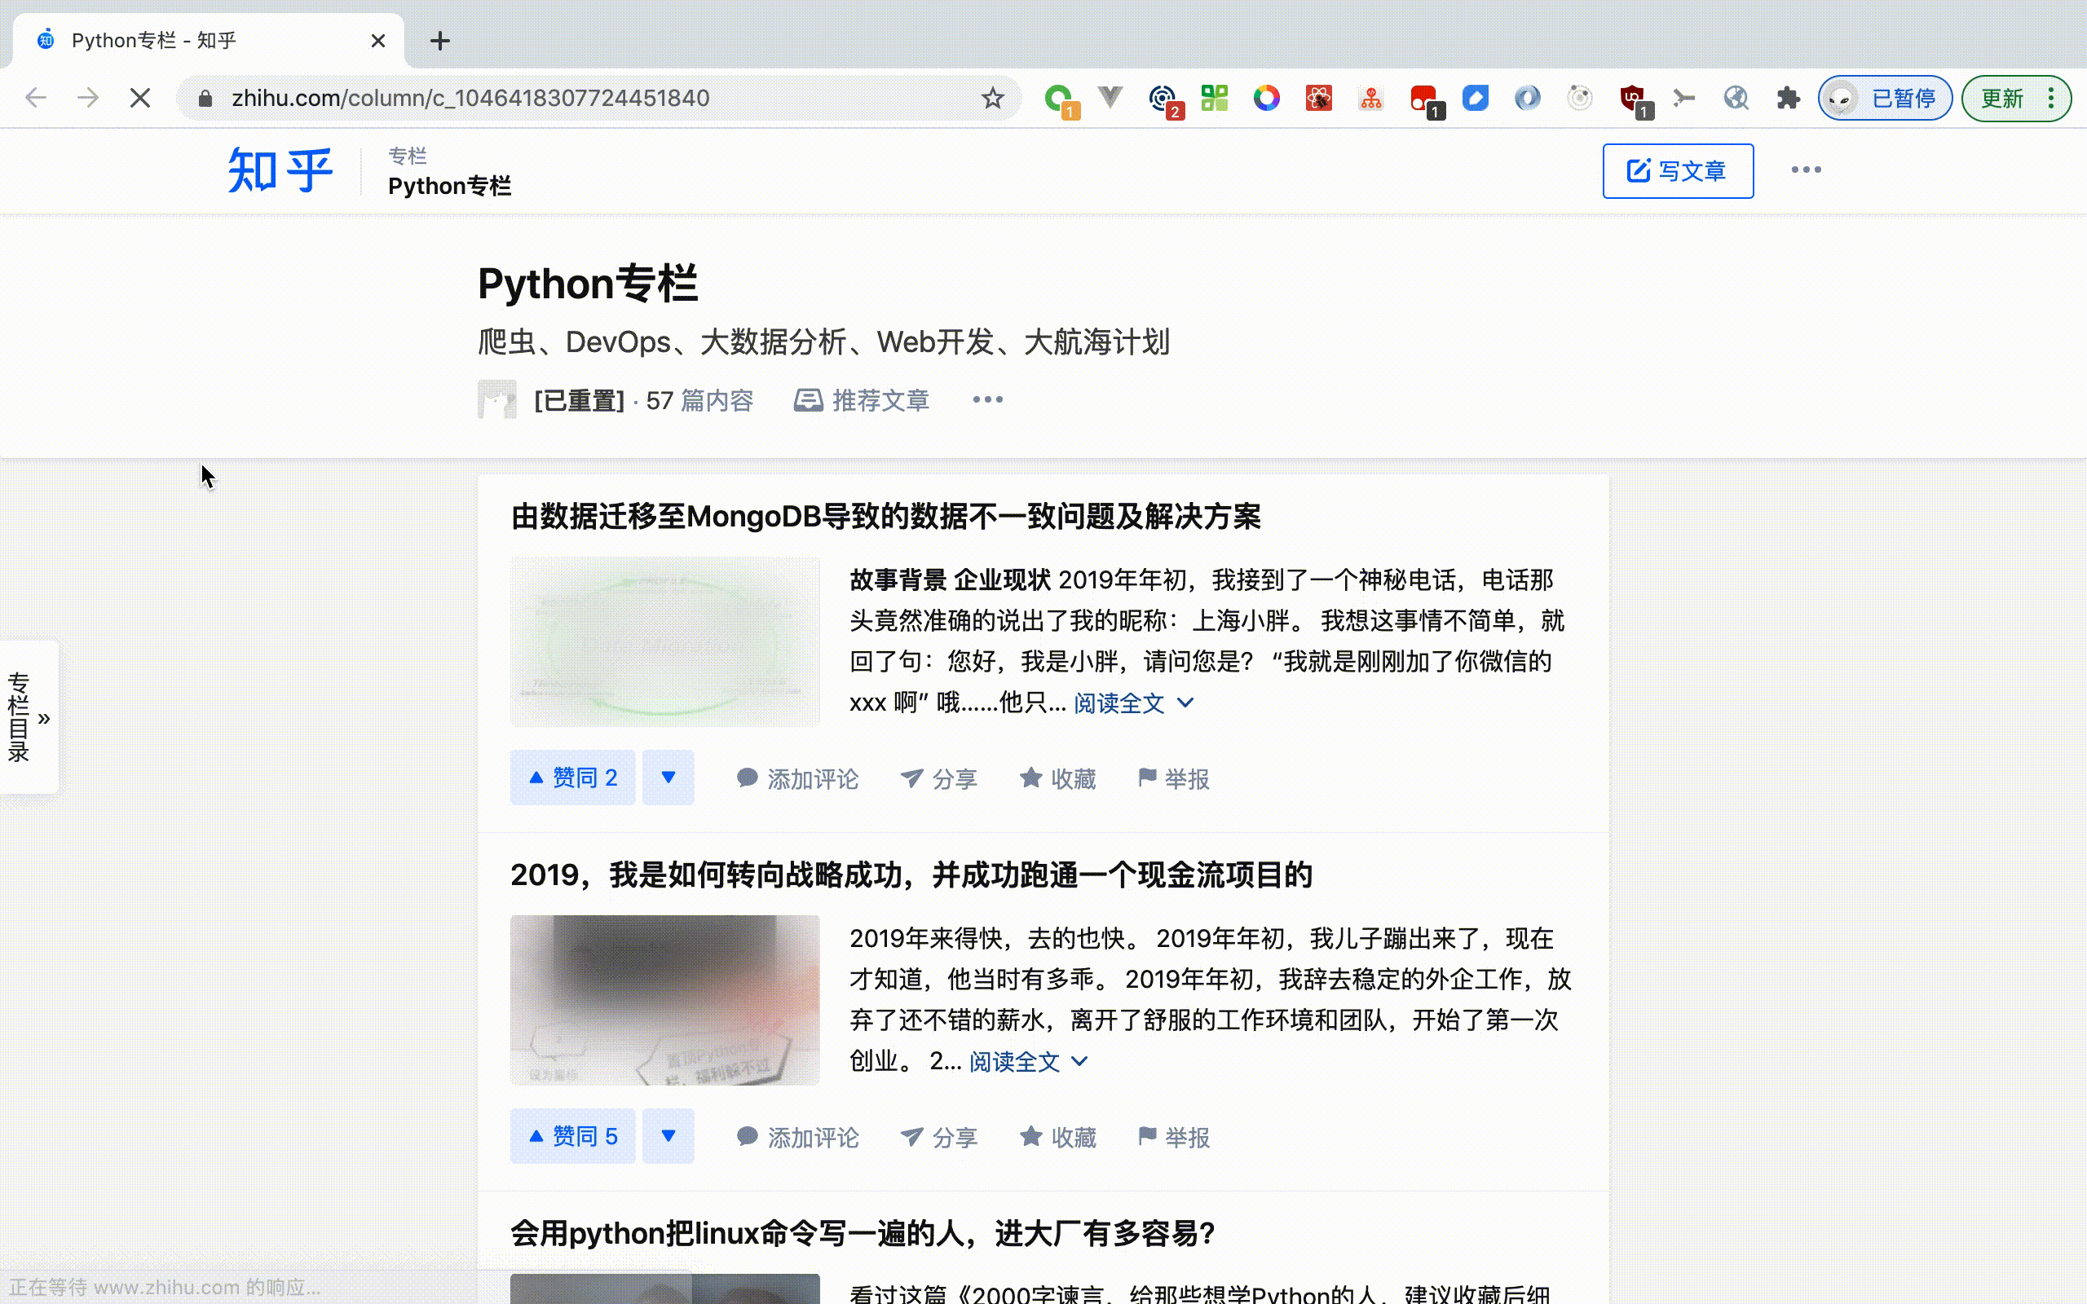Click the uBlock shield extension icon
This screenshot has width=2087, height=1304.
pos(1635,99)
